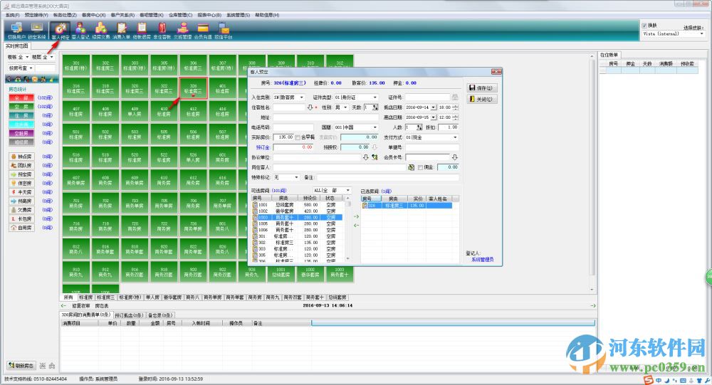Switch to the 单人房 room type tab
This screenshot has width=712, height=385.
coord(152,297)
